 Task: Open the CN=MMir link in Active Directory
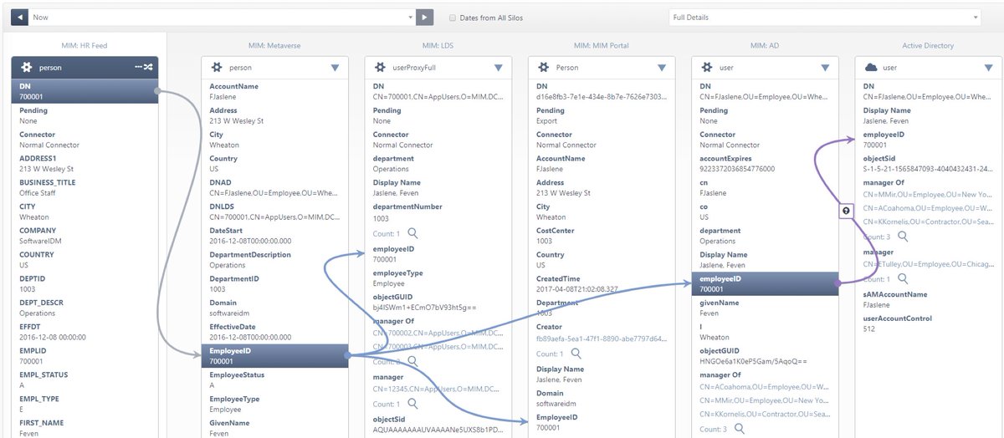point(928,194)
